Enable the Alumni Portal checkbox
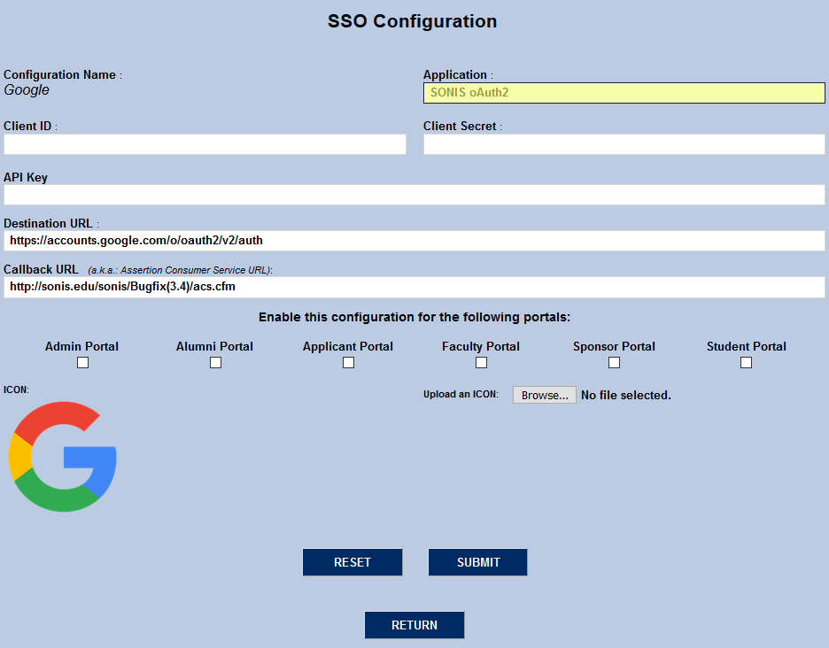Viewport: 829px width, 648px height. pos(214,361)
